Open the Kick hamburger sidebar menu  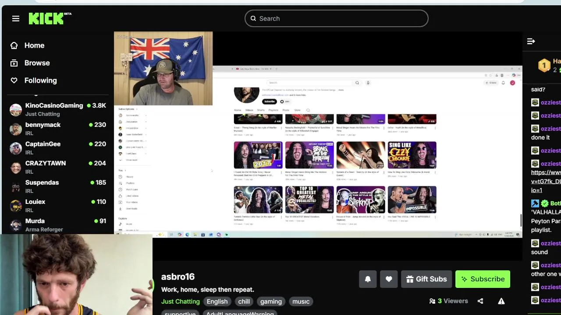click(x=16, y=18)
